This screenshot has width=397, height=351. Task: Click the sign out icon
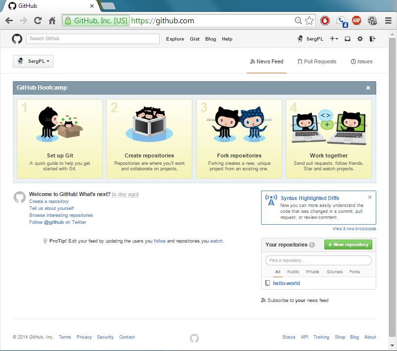point(372,39)
